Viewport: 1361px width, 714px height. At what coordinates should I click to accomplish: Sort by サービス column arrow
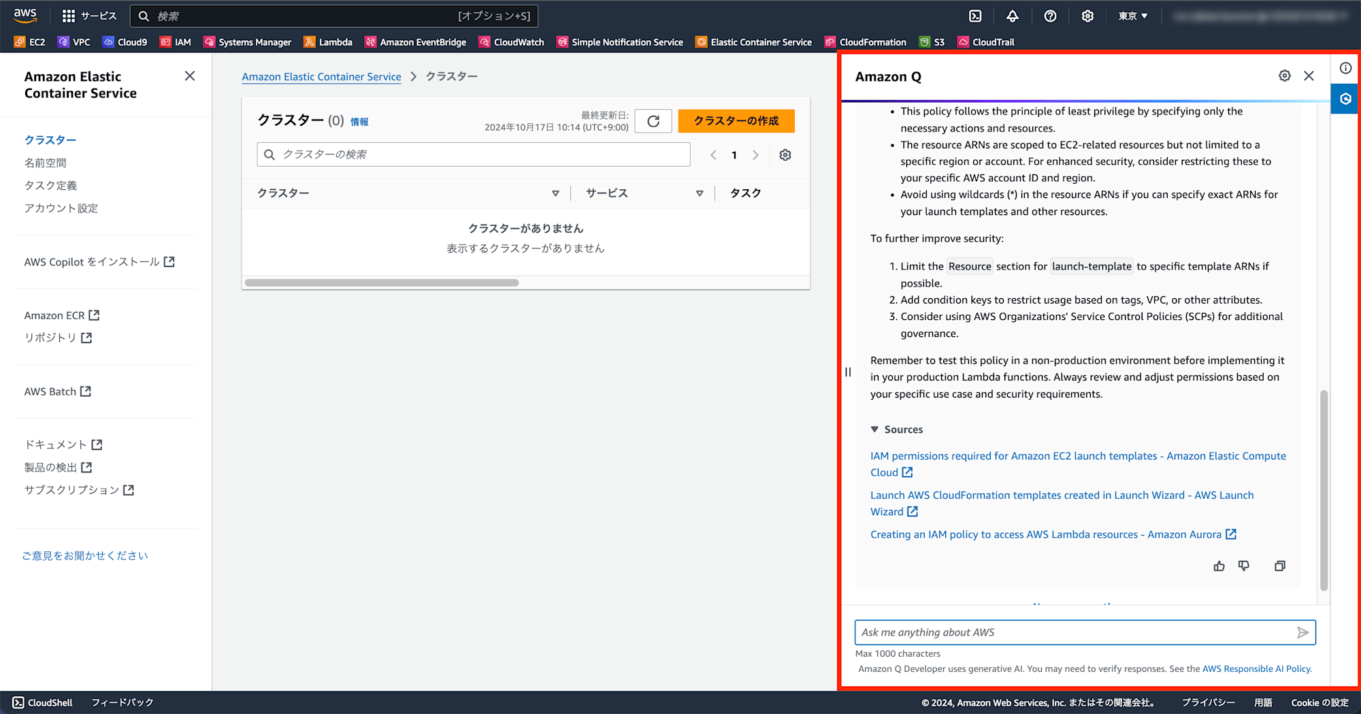(x=700, y=193)
